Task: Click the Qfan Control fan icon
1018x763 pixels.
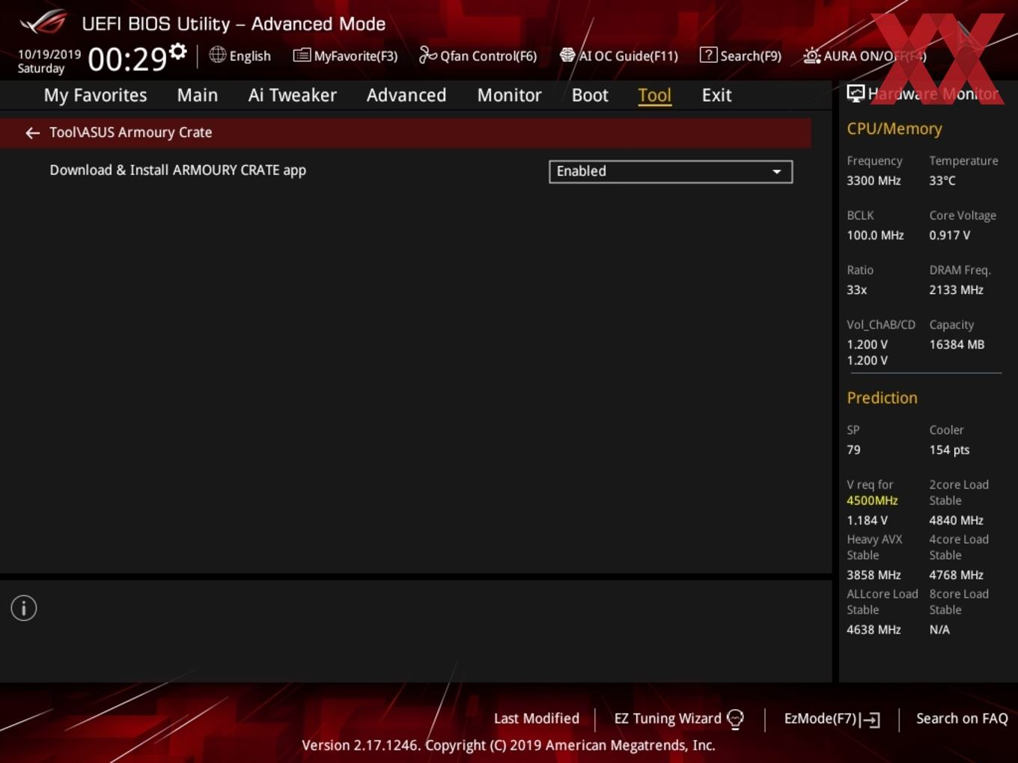Action: [427, 55]
